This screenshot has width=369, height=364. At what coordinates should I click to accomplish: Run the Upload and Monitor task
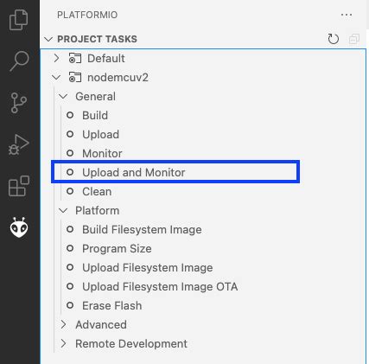pos(133,172)
